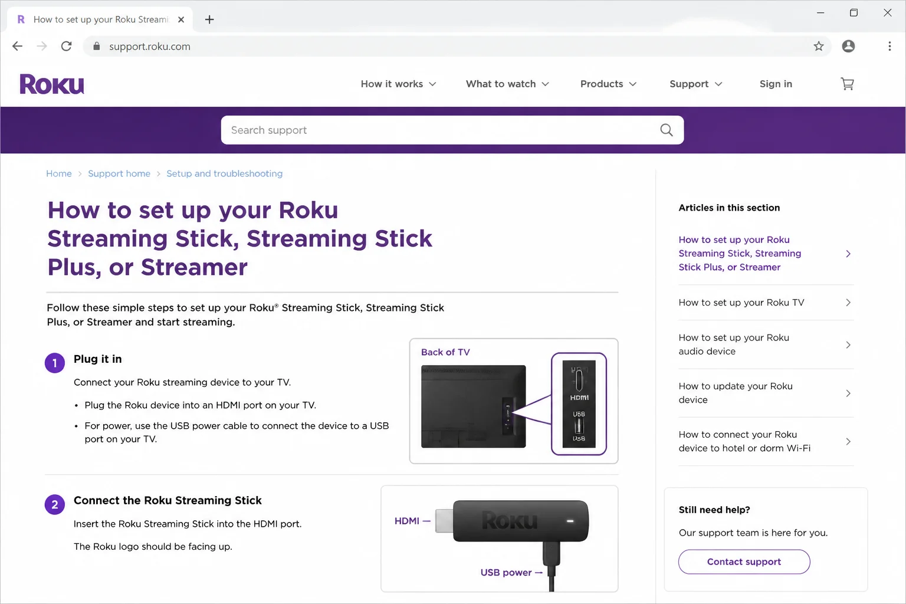Go back to the previous page

[17, 46]
